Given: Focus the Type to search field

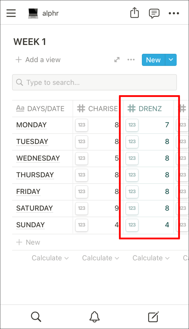Looking at the screenshot, I should 94,83.
